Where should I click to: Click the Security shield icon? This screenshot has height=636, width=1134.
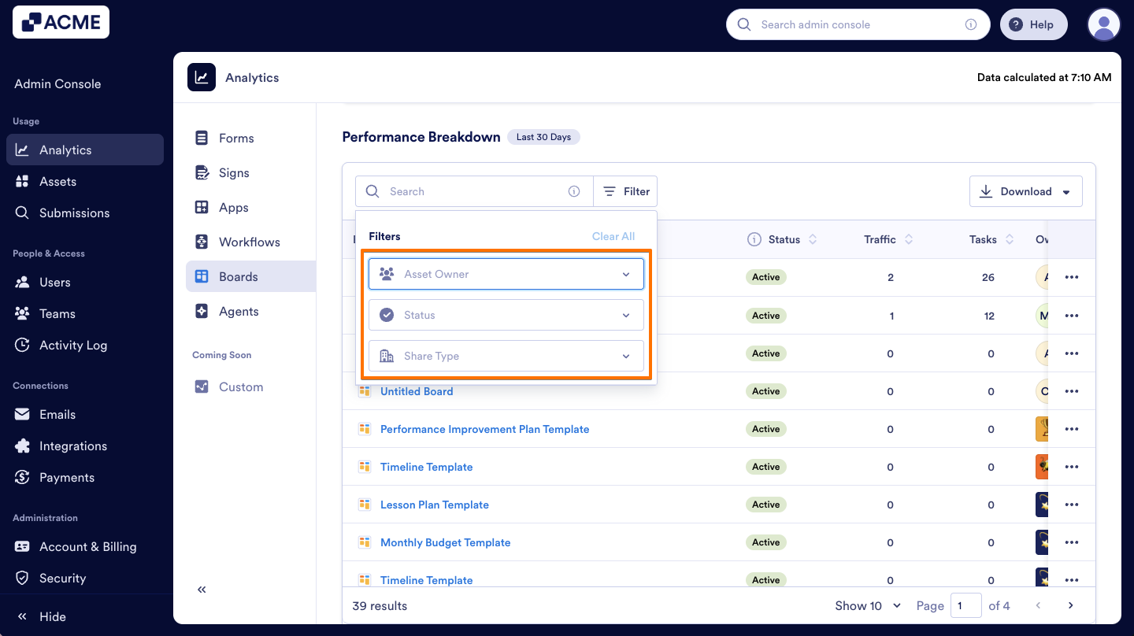[21, 578]
